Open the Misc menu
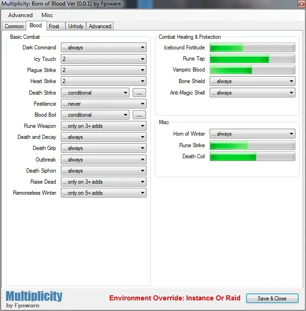 pyautogui.click(x=47, y=15)
